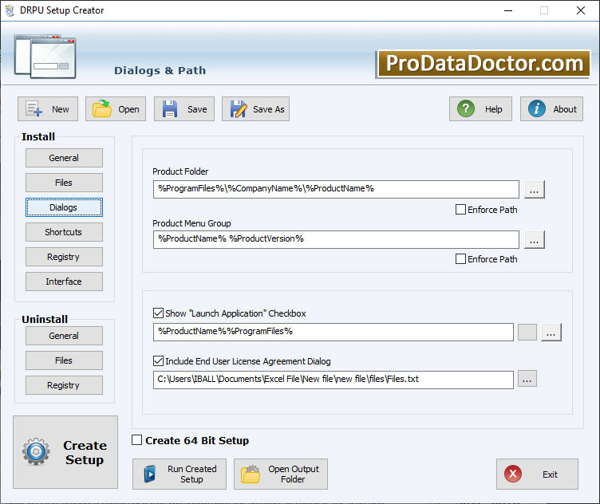Close the DRPU Setup Creator window
Screen dimensions: 600x504
[x=581, y=10]
